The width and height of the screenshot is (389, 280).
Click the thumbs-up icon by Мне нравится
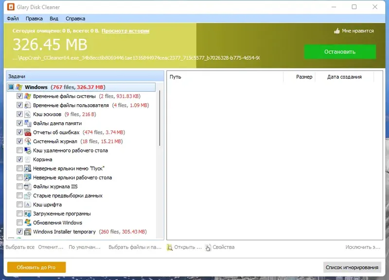pyautogui.click(x=336, y=31)
